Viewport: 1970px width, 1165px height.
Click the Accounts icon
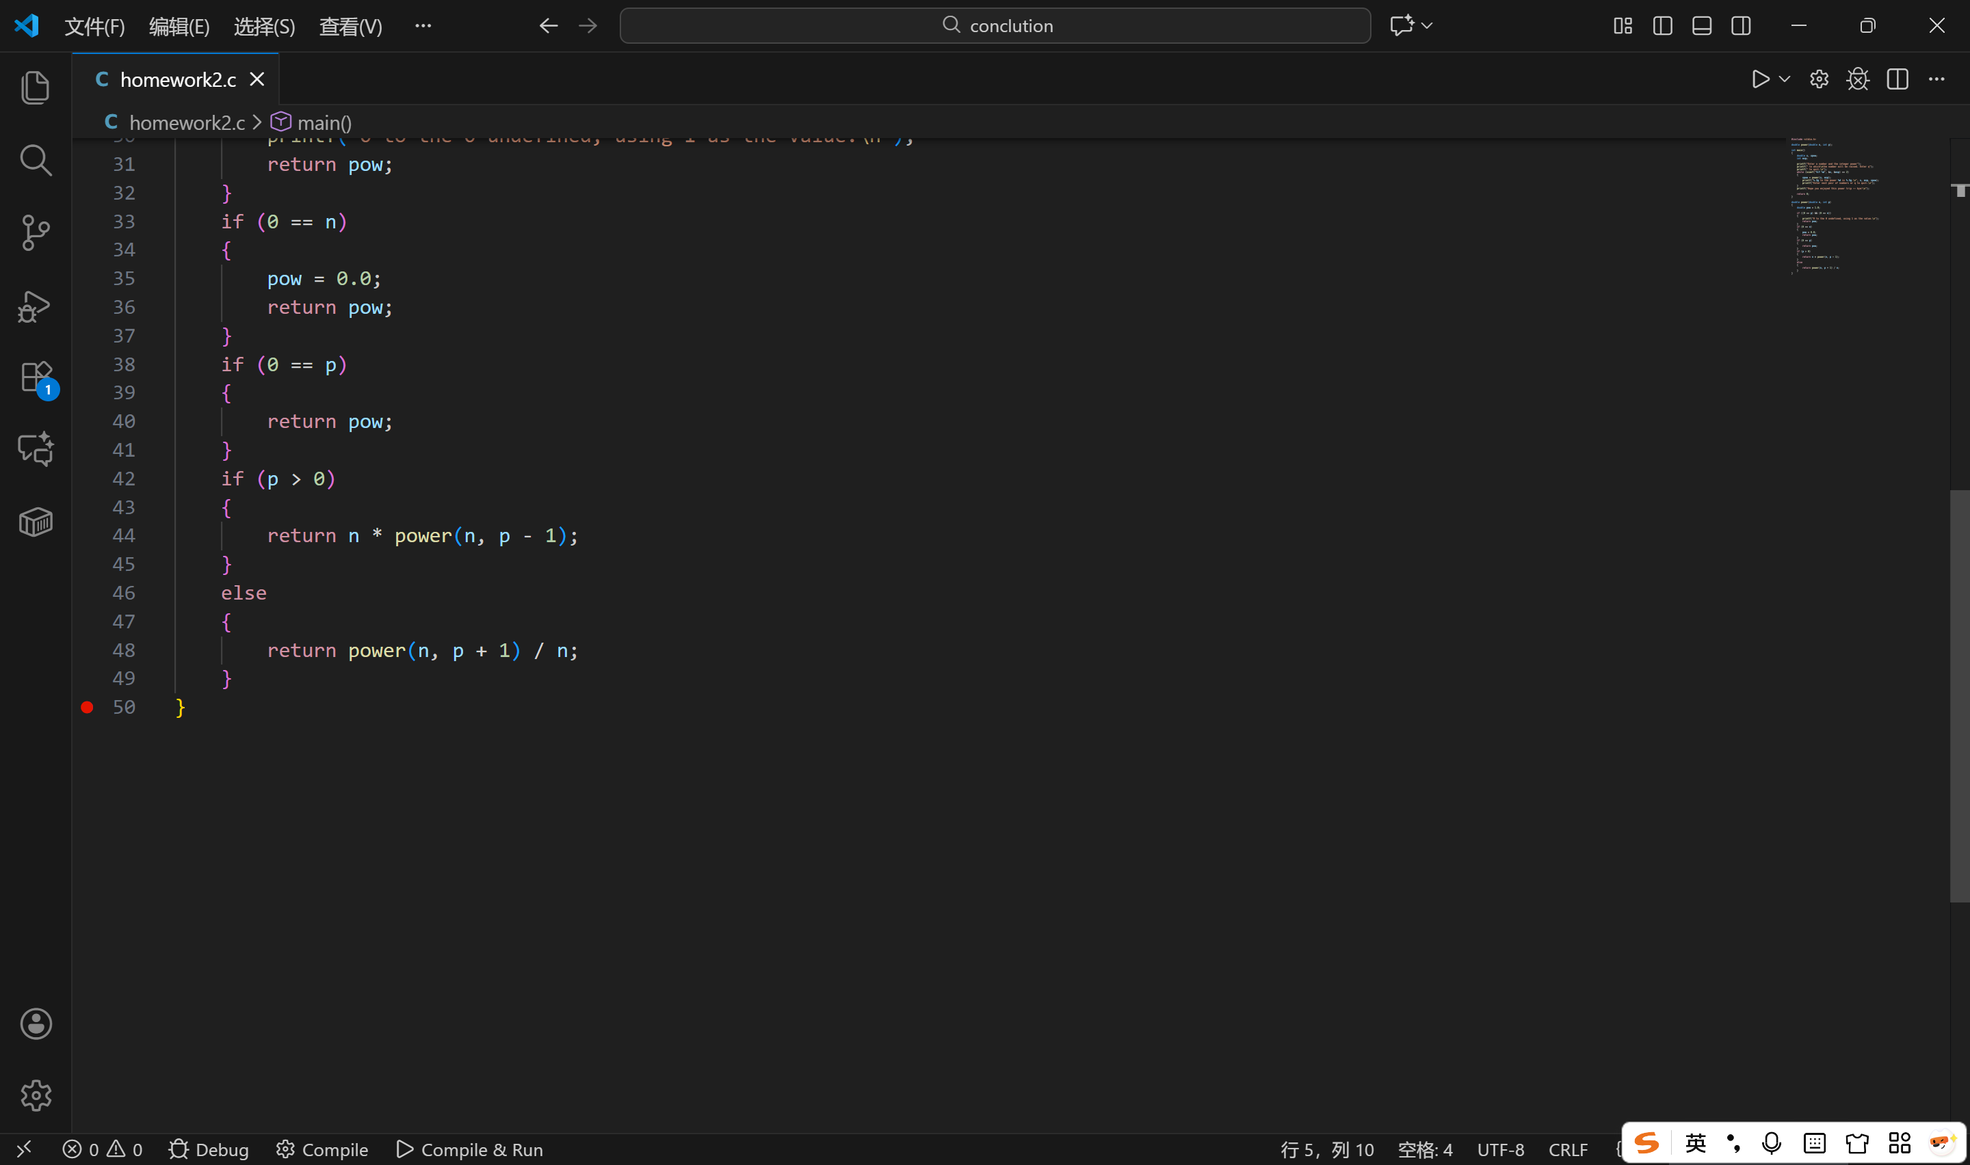click(x=36, y=1023)
